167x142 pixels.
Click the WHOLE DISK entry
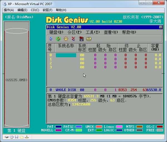(66, 90)
